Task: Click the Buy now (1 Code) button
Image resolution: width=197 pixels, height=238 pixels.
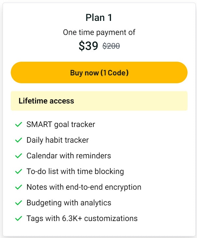Action: [x=99, y=72]
